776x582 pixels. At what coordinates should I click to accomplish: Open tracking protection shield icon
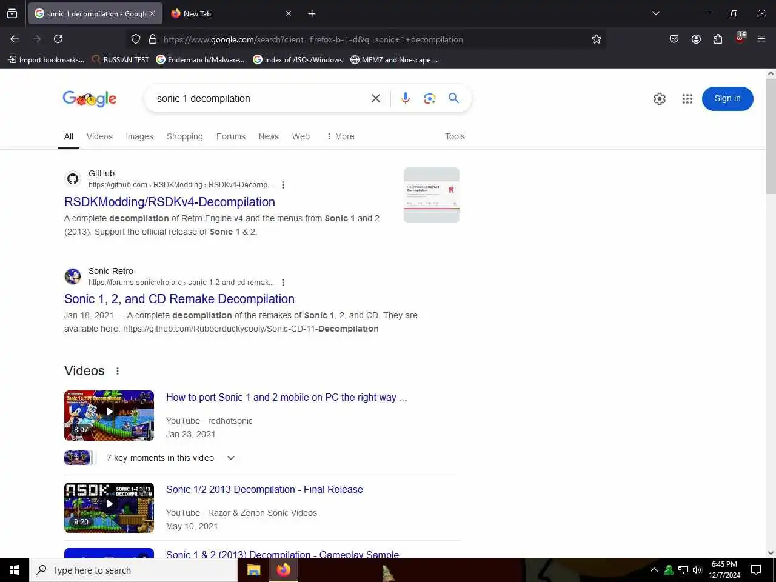pyautogui.click(x=136, y=39)
